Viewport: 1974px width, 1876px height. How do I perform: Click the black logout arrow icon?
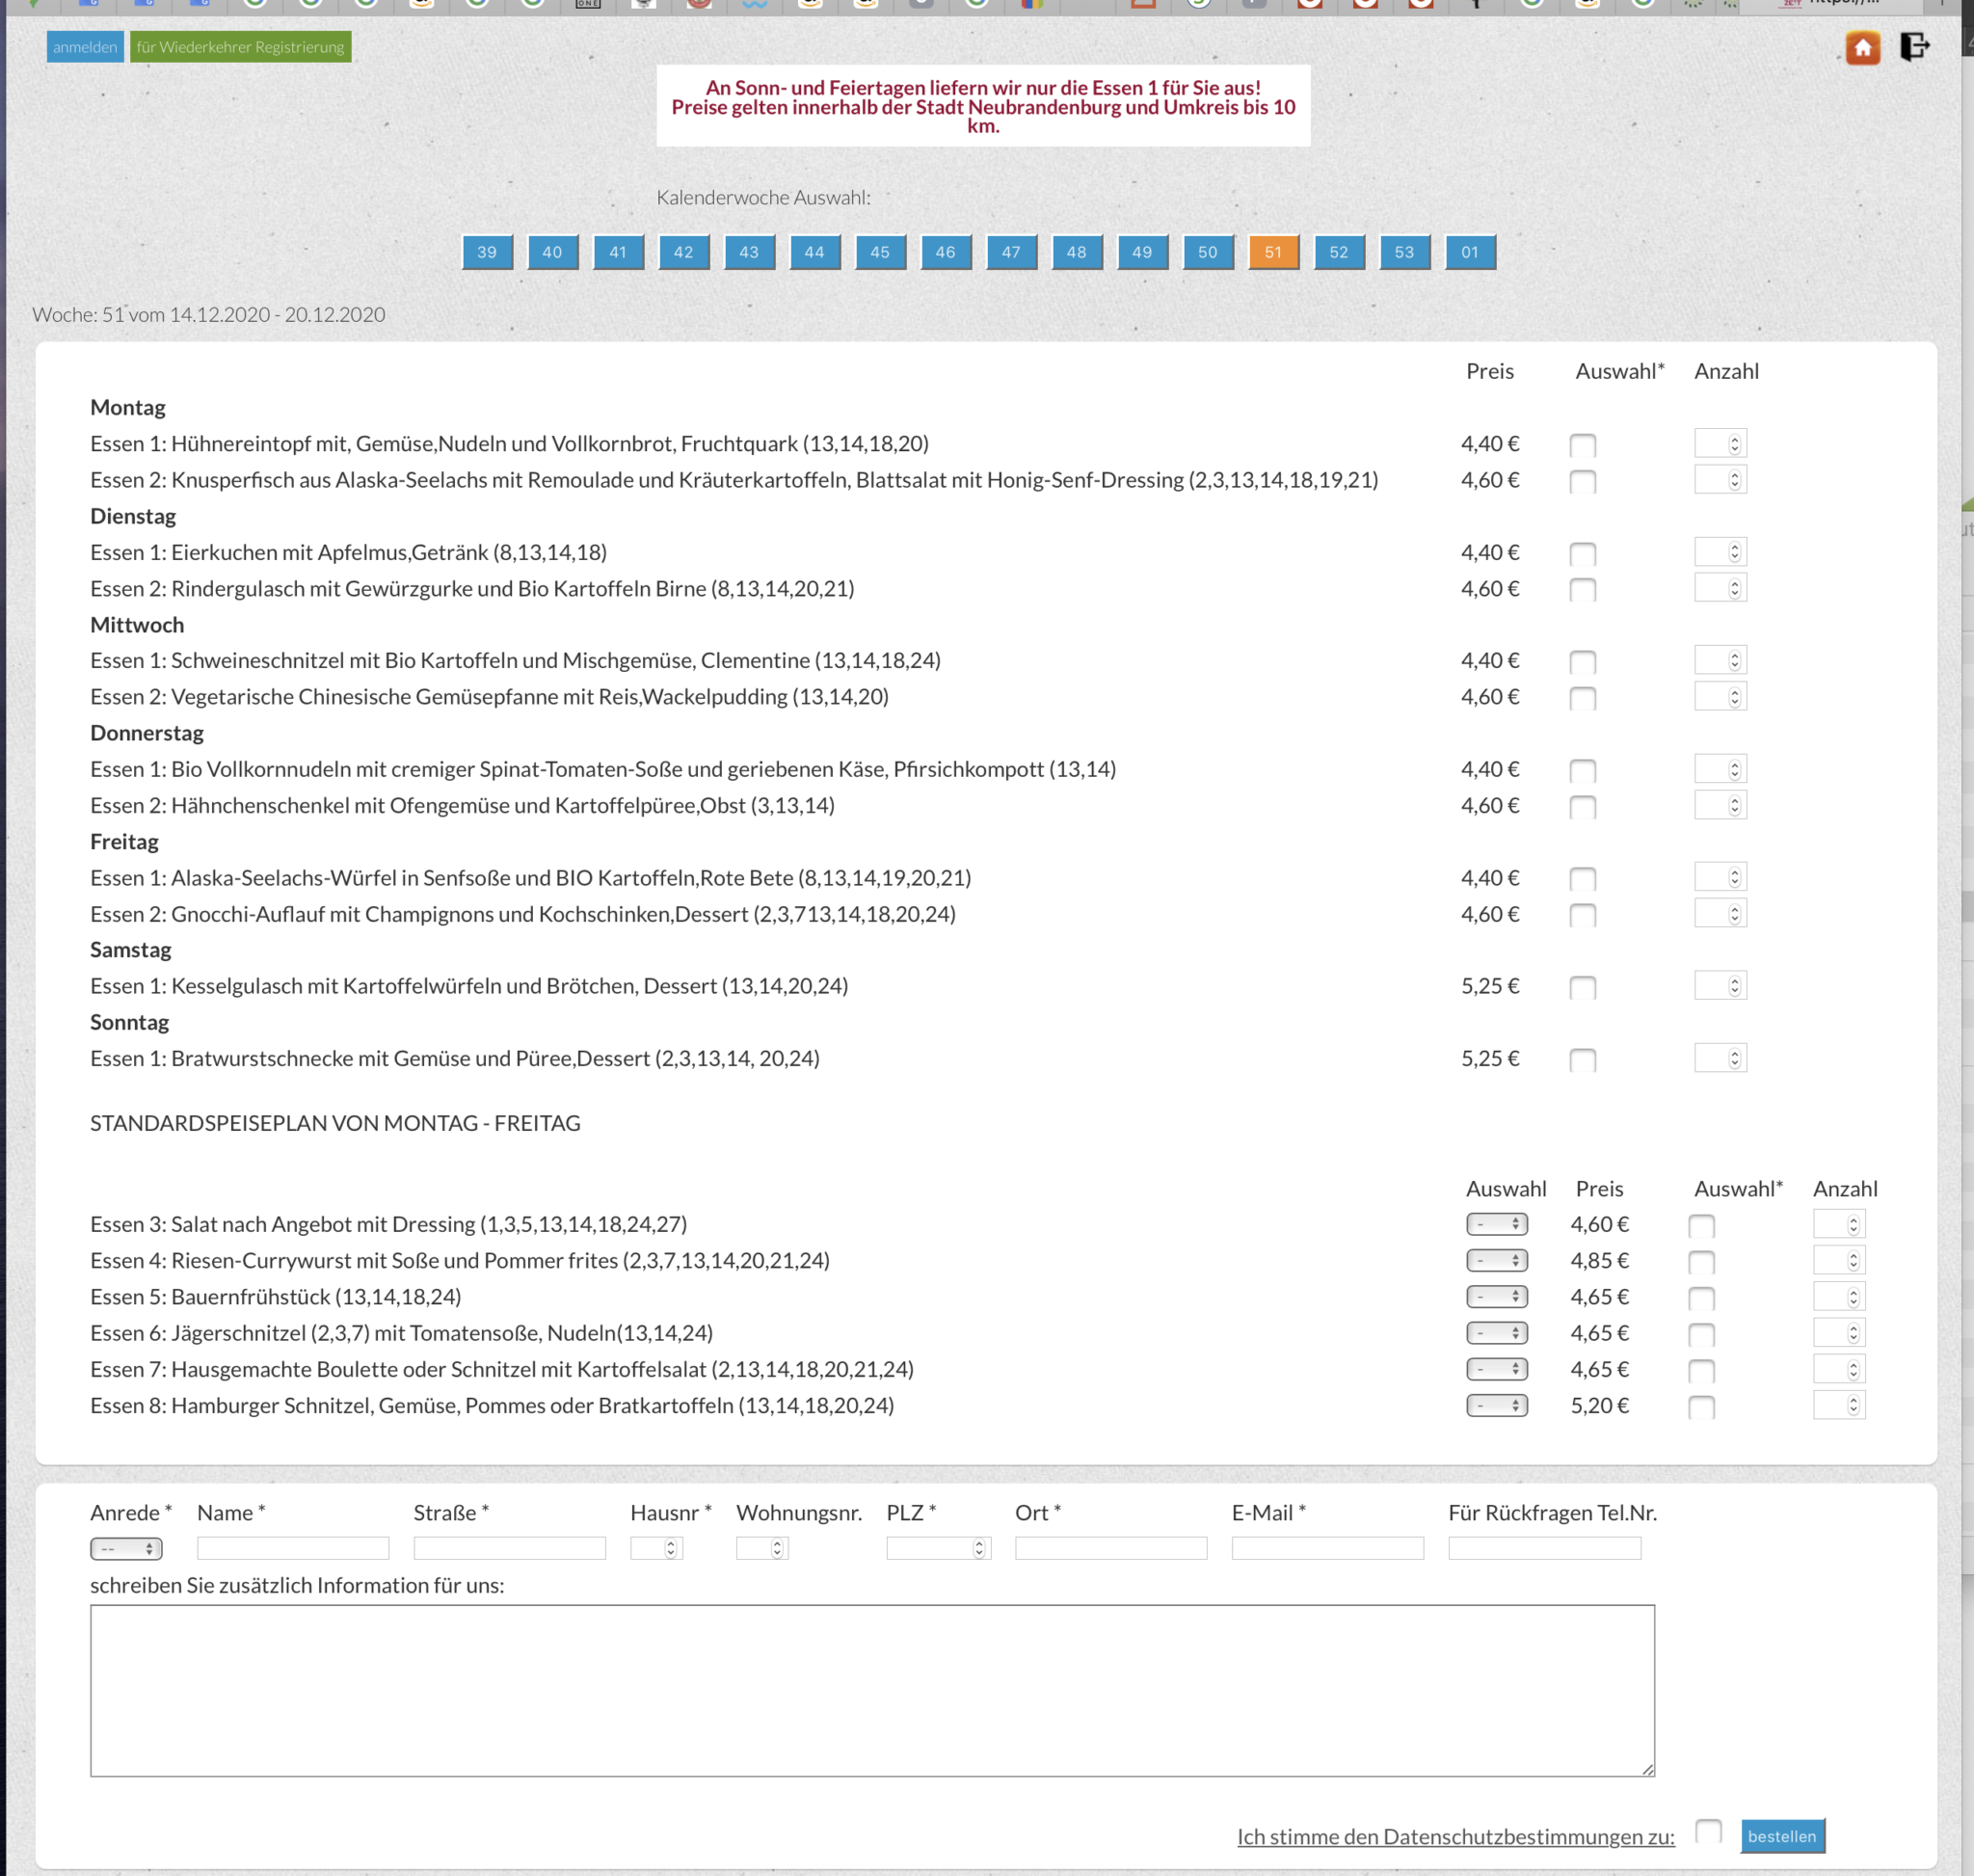pyautogui.click(x=1914, y=46)
